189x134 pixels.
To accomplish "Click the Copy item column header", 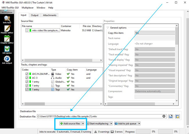I will [76, 70].
